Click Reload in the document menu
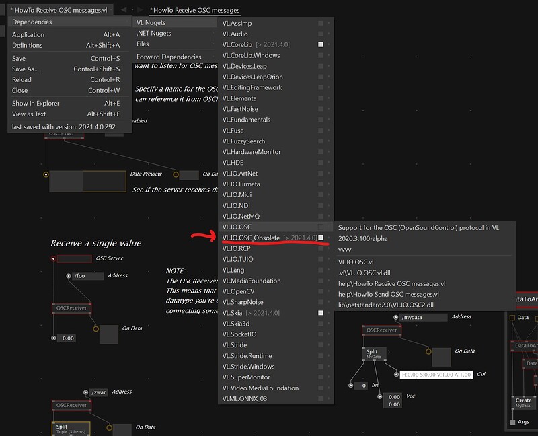The height and width of the screenshot is (436, 538). tap(70, 79)
